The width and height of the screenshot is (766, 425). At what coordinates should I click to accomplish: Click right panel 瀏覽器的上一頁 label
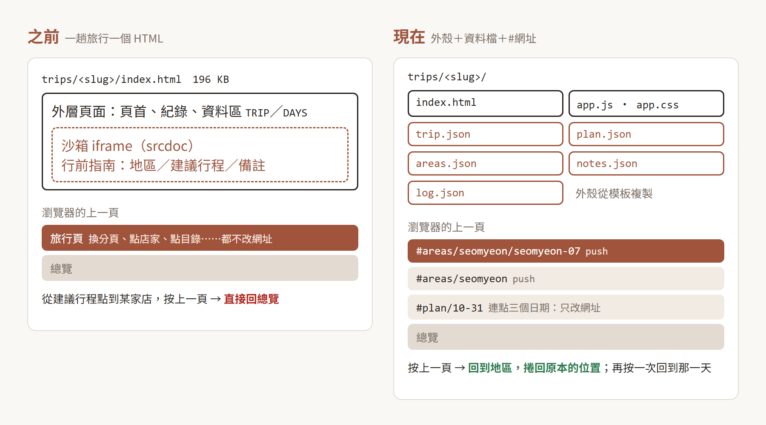[446, 227]
